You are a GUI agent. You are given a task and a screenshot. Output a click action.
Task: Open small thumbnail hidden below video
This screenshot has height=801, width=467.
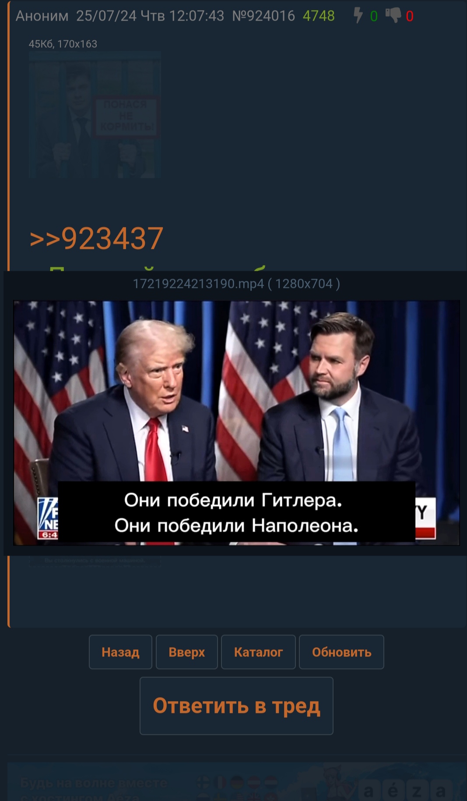[x=95, y=561]
